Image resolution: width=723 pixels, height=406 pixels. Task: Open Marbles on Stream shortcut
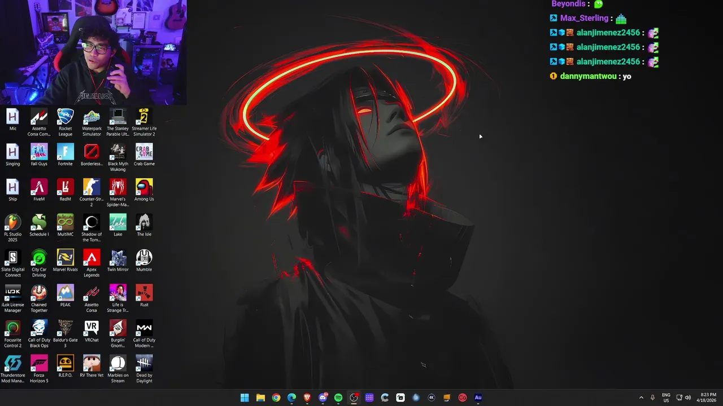click(x=118, y=369)
